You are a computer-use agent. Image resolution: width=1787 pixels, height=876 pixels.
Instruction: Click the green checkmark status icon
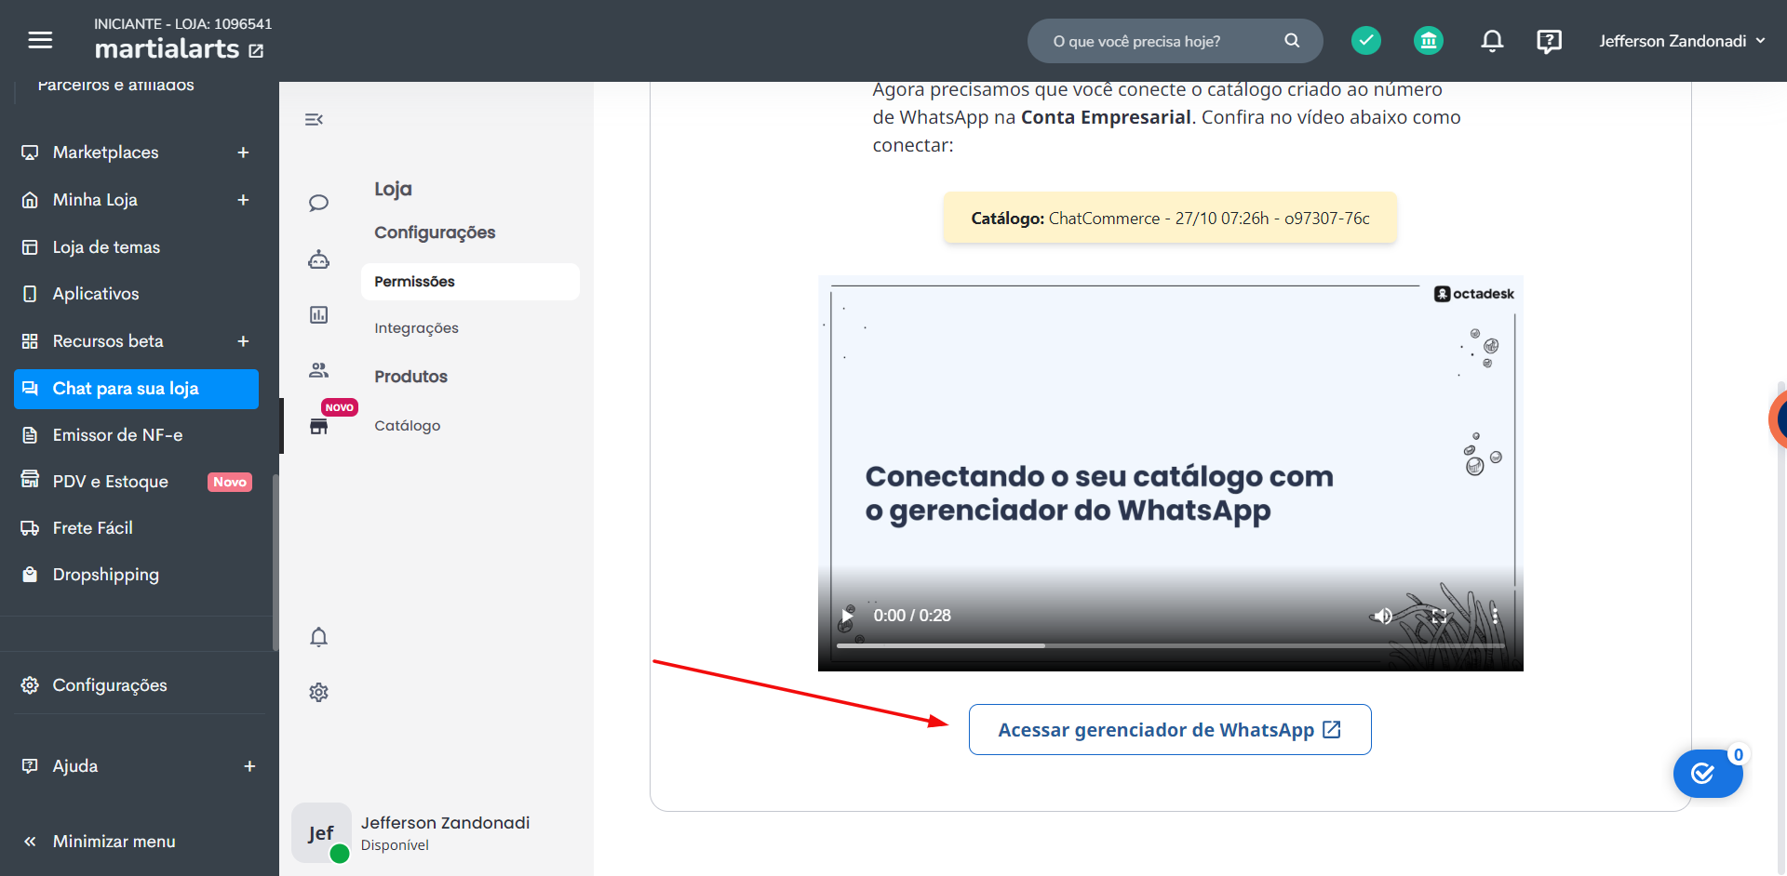point(1366,41)
